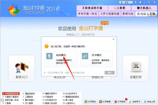
Task: Open top banner ad 象棋对战
Action: pos(128,14)
